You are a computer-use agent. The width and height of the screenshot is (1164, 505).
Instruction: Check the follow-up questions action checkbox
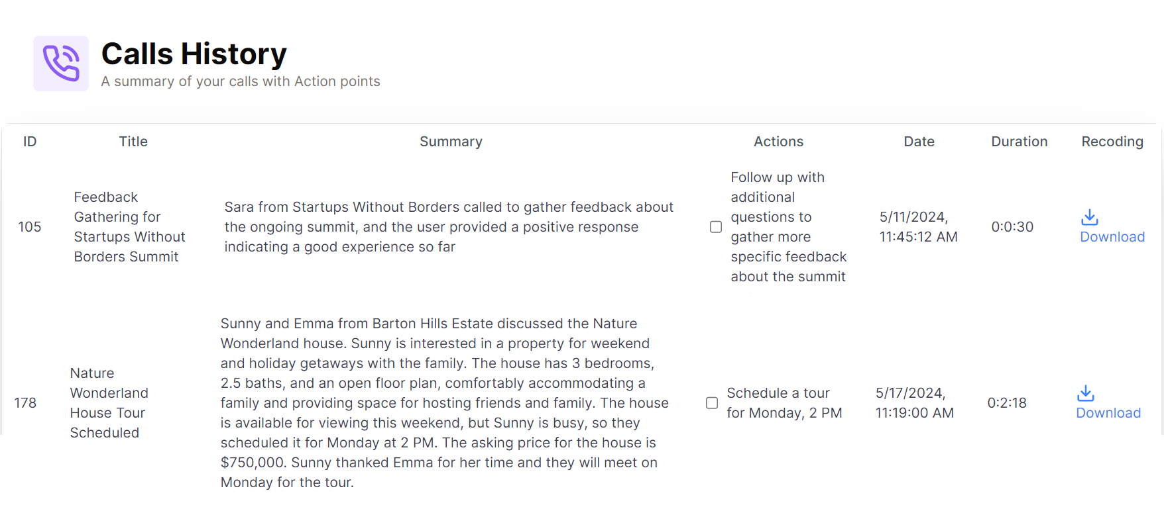(716, 227)
